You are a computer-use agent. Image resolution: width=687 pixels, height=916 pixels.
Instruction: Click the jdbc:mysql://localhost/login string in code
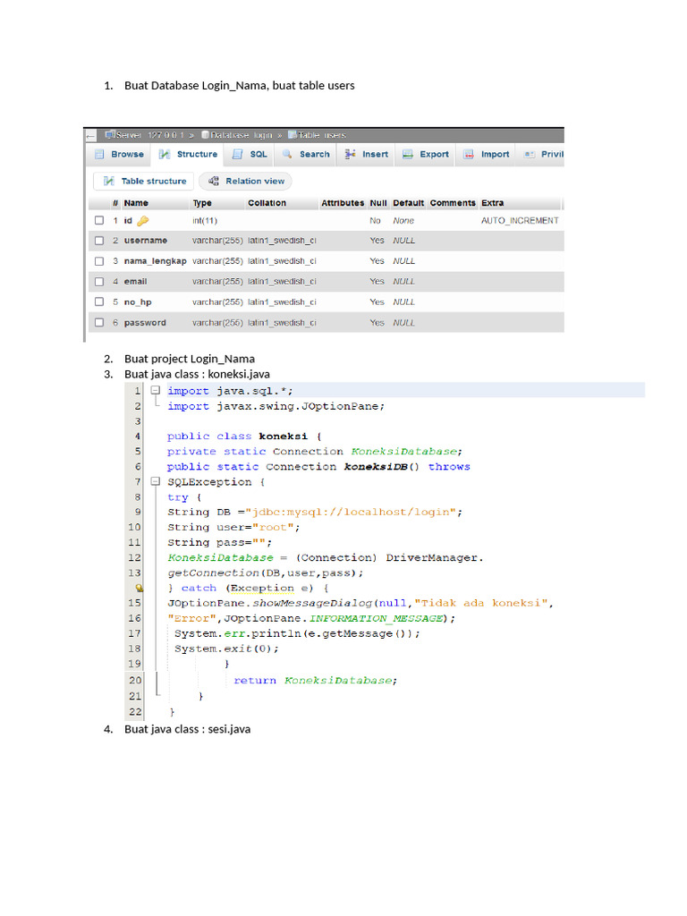[351, 512]
